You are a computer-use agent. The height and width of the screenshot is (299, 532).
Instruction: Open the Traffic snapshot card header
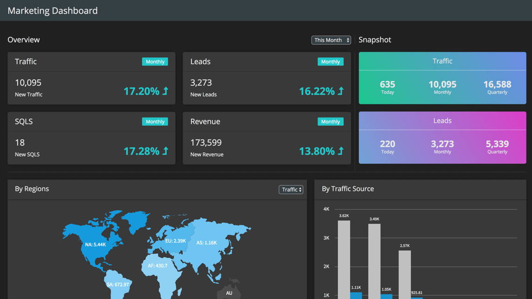tap(443, 61)
